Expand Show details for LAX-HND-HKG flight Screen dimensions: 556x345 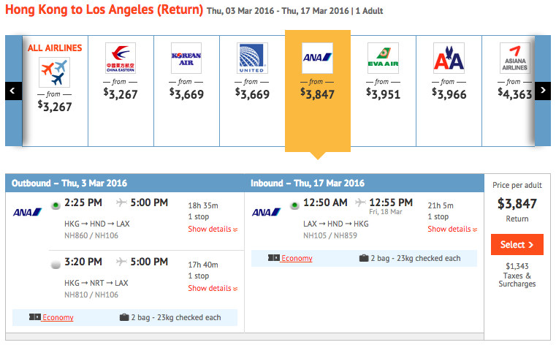[452, 229]
